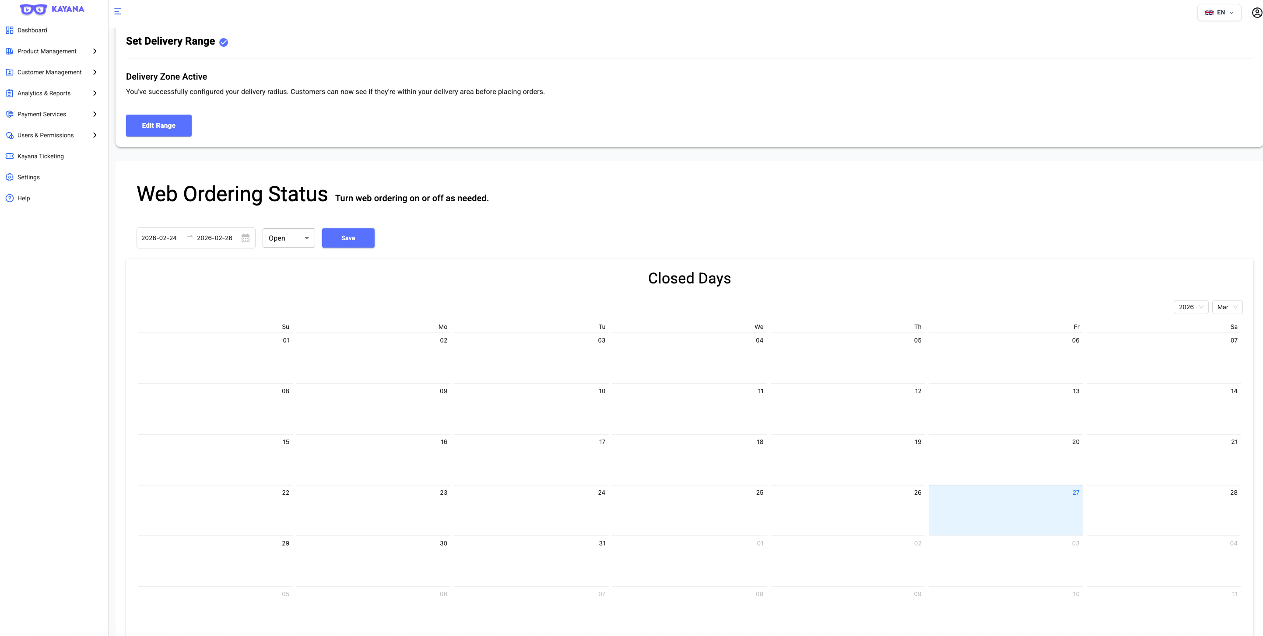
Task: Select day 23 in the calendar
Action: (x=373, y=510)
